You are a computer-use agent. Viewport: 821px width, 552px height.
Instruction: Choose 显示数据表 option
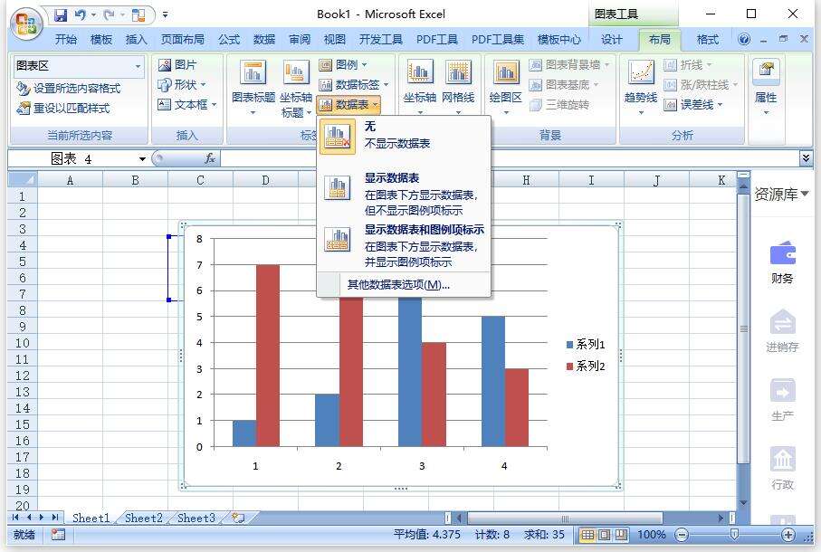(403, 194)
